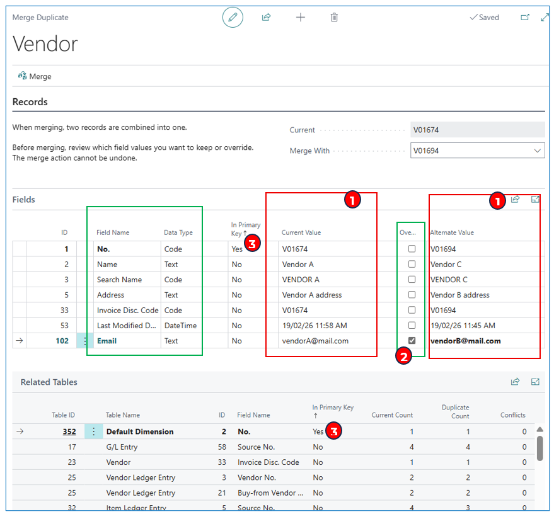Maximize the Related Tables section icon
This screenshot has width=554, height=514.
click(x=535, y=382)
